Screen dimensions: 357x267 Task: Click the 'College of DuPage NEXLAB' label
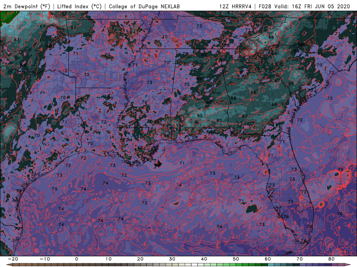pyautogui.click(x=144, y=6)
